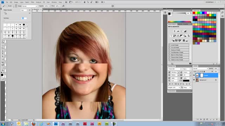225x126 pixels.
Task: Click the Master Diameter input field
Action: point(24,10)
